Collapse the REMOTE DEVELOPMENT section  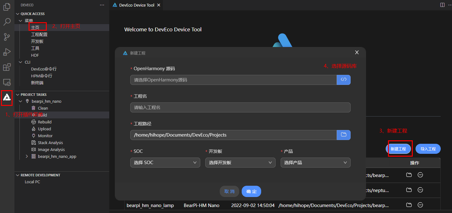click(x=18, y=175)
